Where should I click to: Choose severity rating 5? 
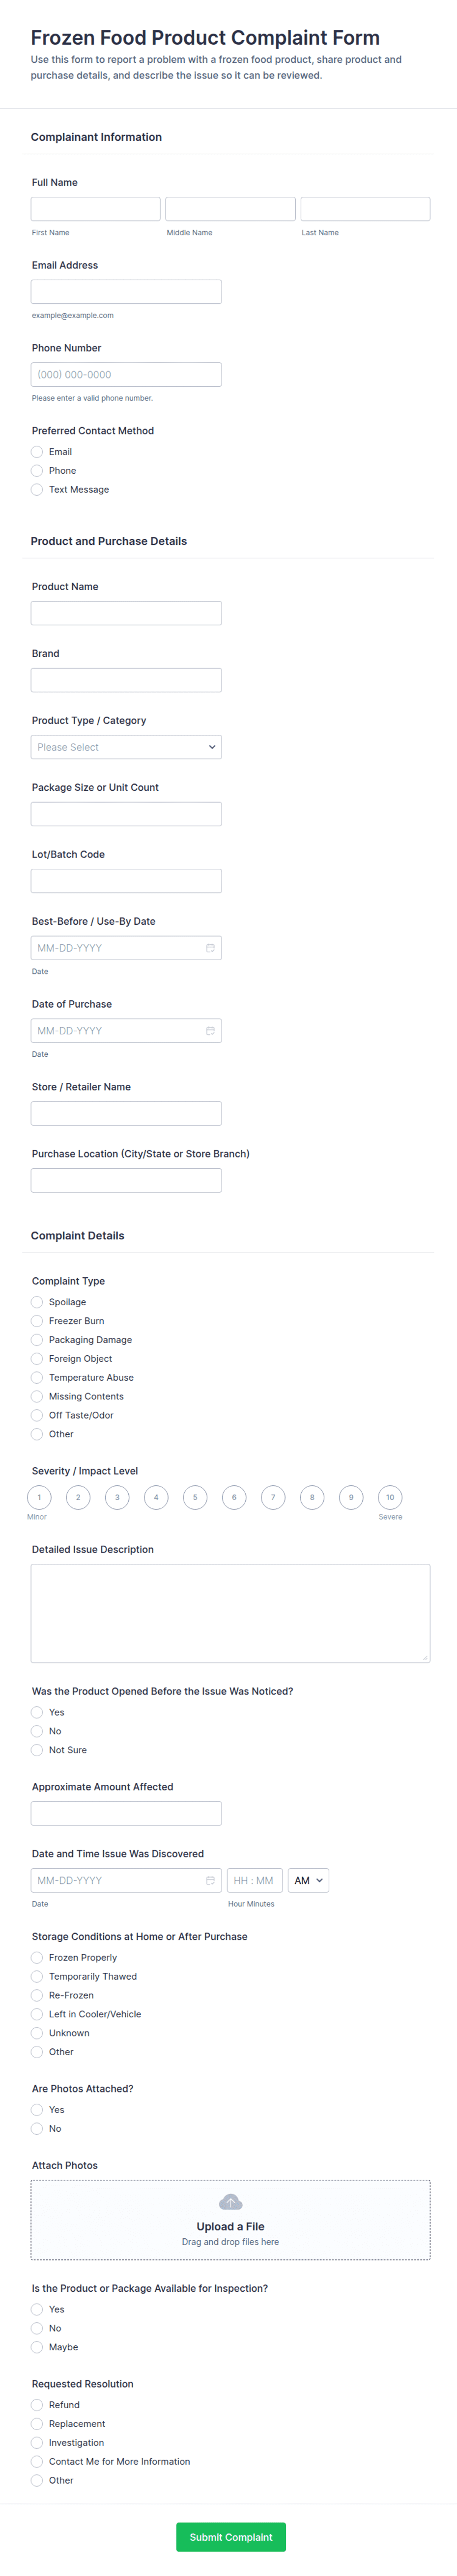click(196, 1497)
